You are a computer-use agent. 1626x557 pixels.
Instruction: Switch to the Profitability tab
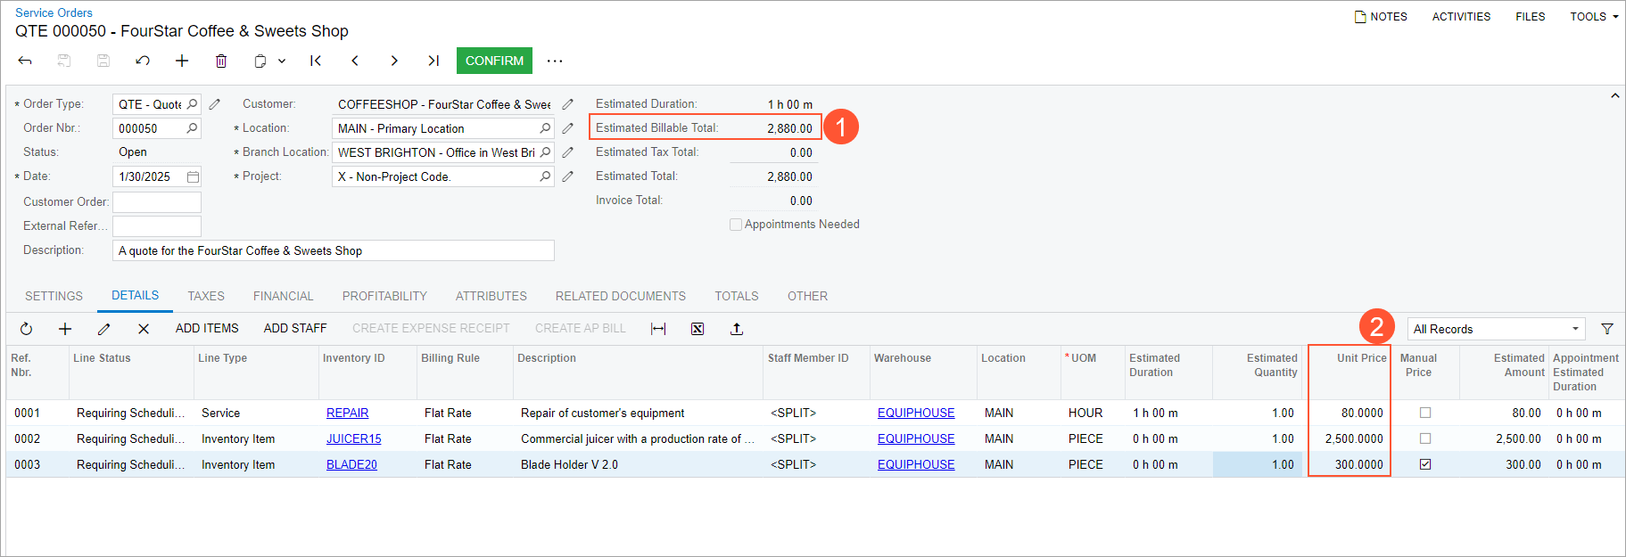[x=384, y=296]
